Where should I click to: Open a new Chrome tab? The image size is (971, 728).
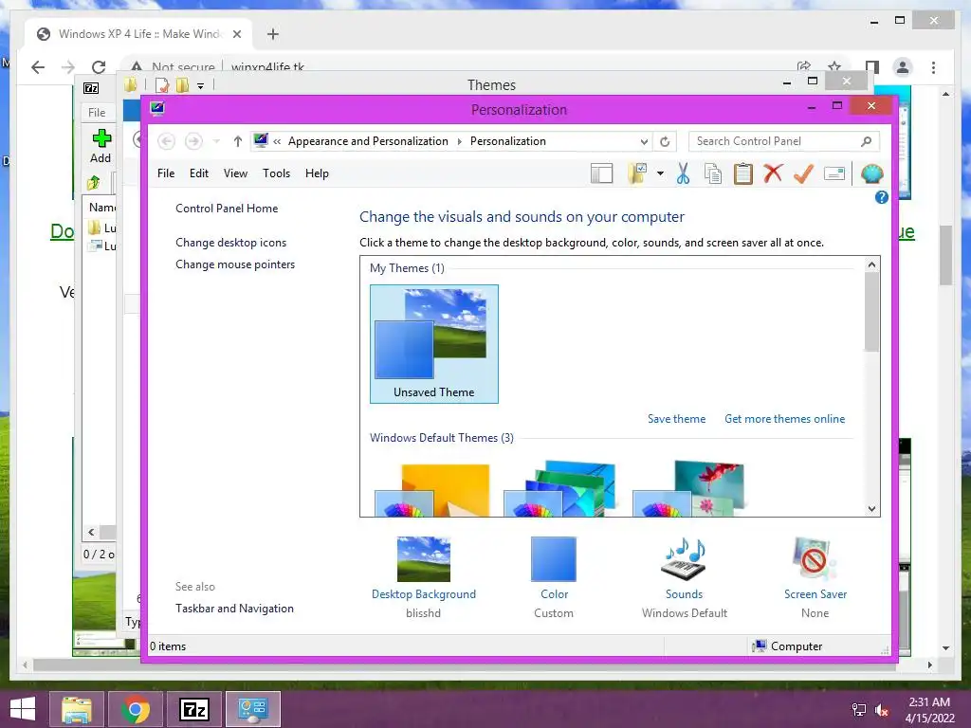273,34
